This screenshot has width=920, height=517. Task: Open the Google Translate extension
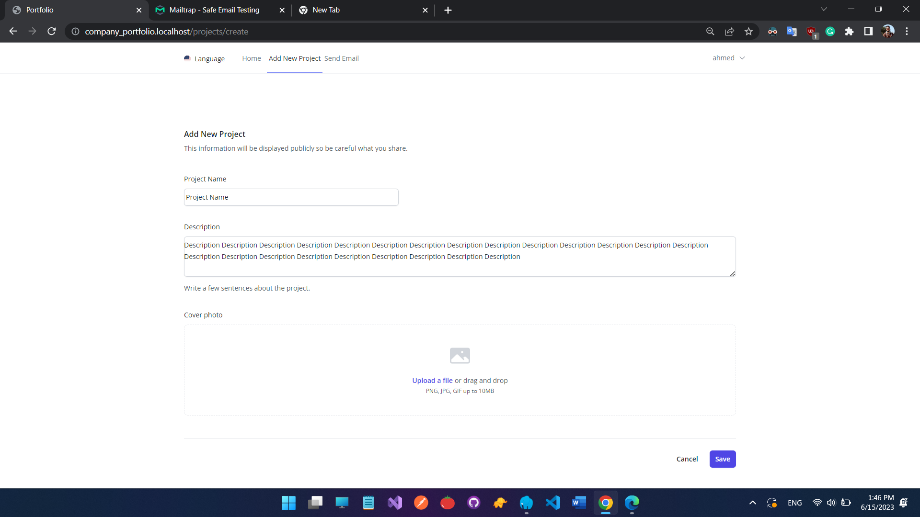point(792,31)
